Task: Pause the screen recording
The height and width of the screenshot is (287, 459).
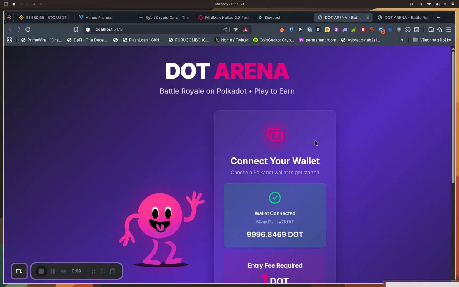Action: click(x=53, y=271)
